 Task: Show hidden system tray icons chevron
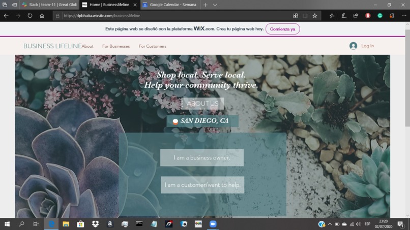(x=330, y=224)
